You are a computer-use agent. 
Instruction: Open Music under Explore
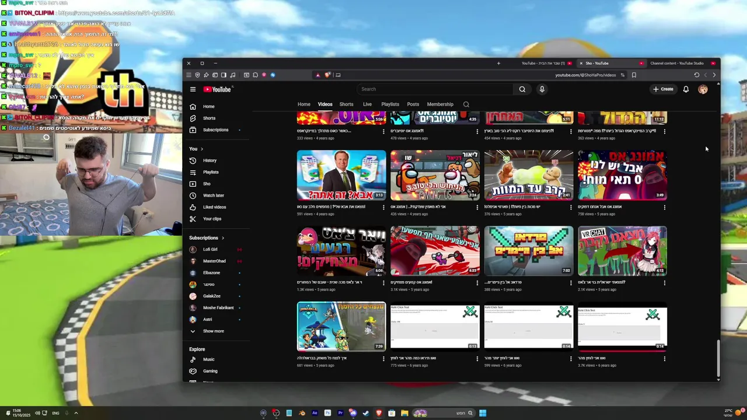(208, 359)
